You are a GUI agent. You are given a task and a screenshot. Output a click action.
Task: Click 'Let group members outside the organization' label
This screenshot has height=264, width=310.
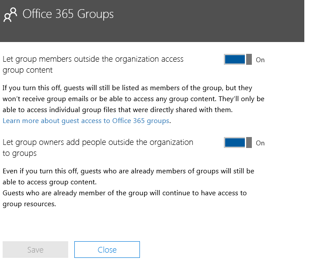93,64
